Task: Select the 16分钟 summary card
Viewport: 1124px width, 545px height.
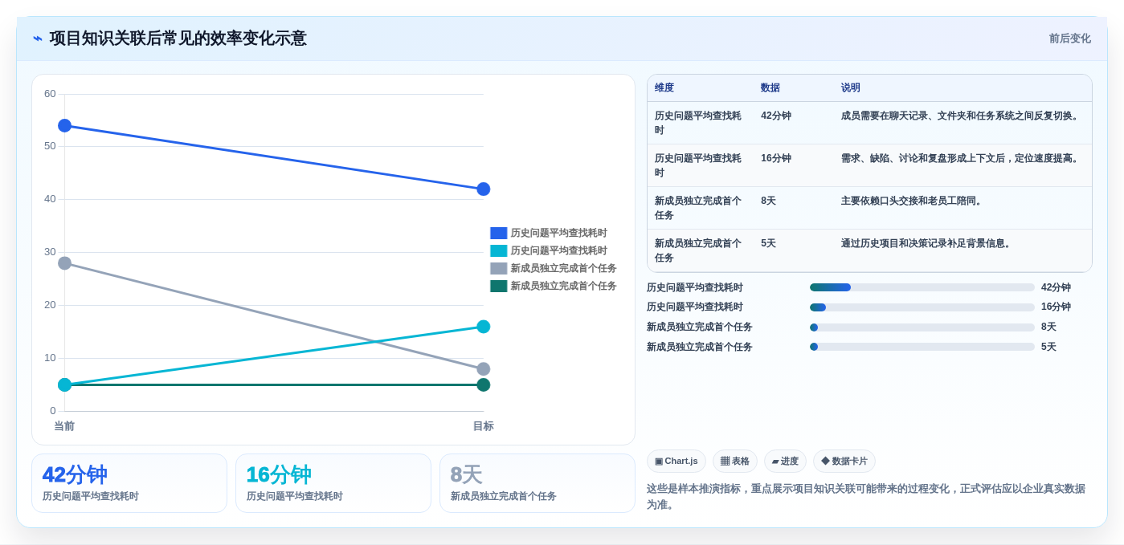Action: tap(333, 483)
